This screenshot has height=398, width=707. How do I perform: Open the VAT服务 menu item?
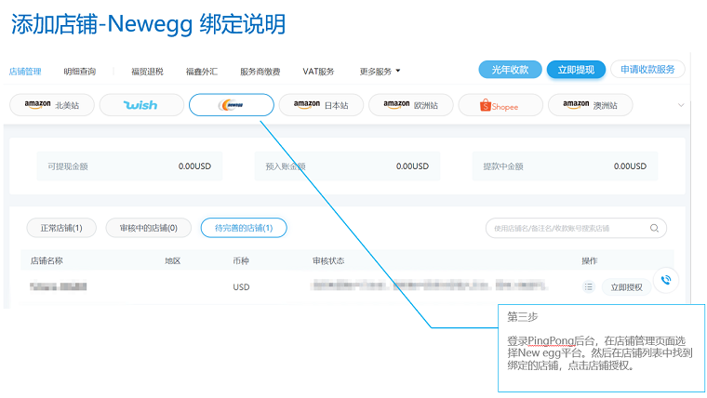318,72
